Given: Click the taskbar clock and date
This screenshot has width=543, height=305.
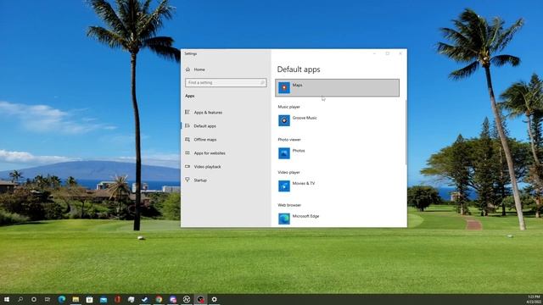Looking at the screenshot, I should click(x=534, y=299).
